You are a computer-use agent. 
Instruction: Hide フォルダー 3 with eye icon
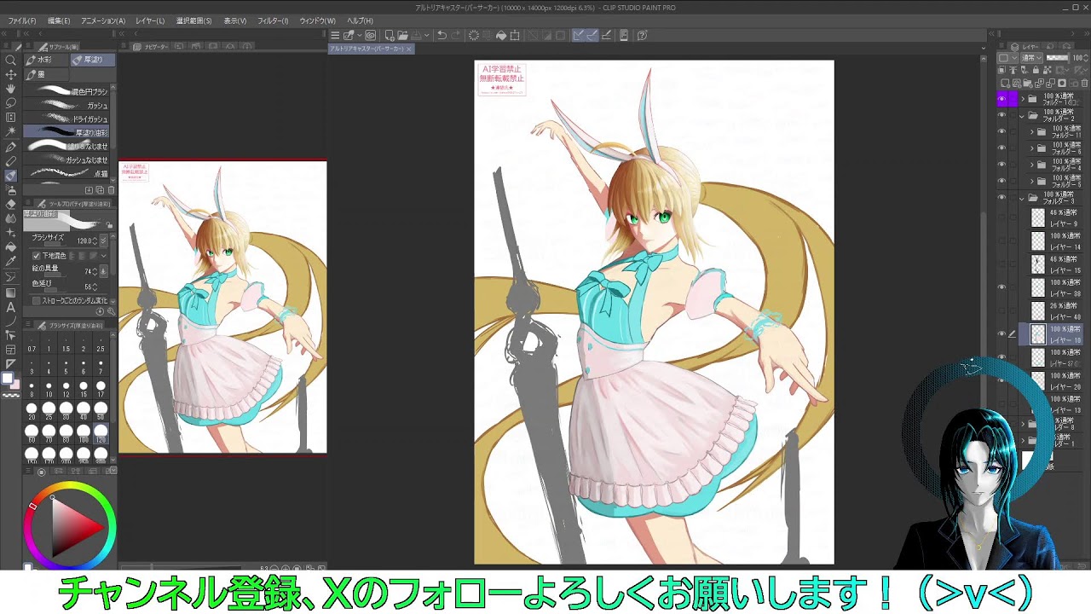pos(1002,198)
